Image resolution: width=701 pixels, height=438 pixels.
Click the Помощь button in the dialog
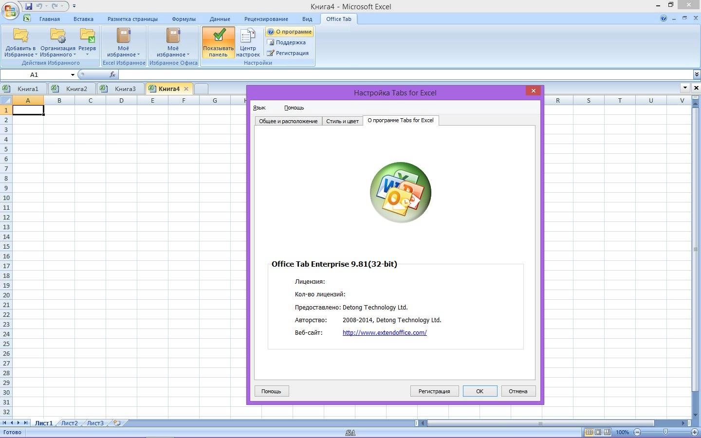(x=271, y=391)
